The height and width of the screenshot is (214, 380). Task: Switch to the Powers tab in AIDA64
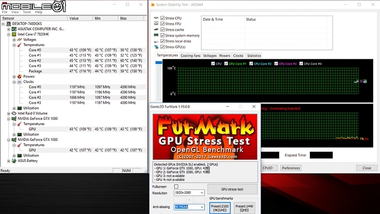(x=225, y=55)
